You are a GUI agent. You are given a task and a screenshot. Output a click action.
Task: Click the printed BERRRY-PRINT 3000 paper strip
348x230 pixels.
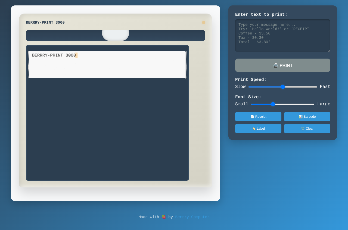tap(107, 64)
